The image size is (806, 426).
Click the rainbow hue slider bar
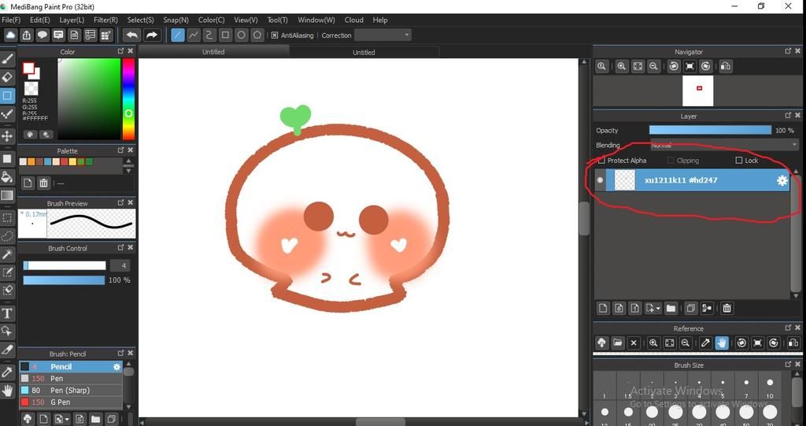point(128,98)
